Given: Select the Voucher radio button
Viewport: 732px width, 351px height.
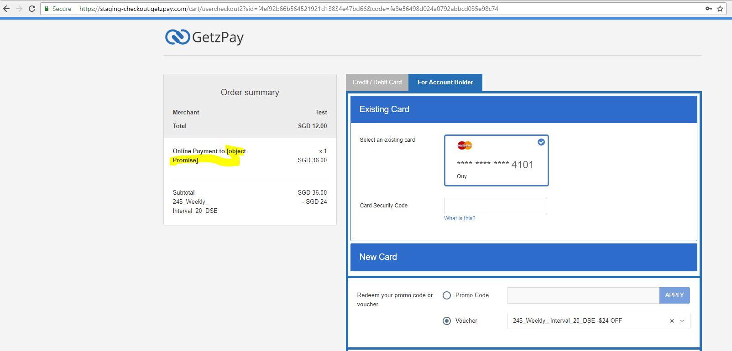Looking at the screenshot, I should point(447,321).
